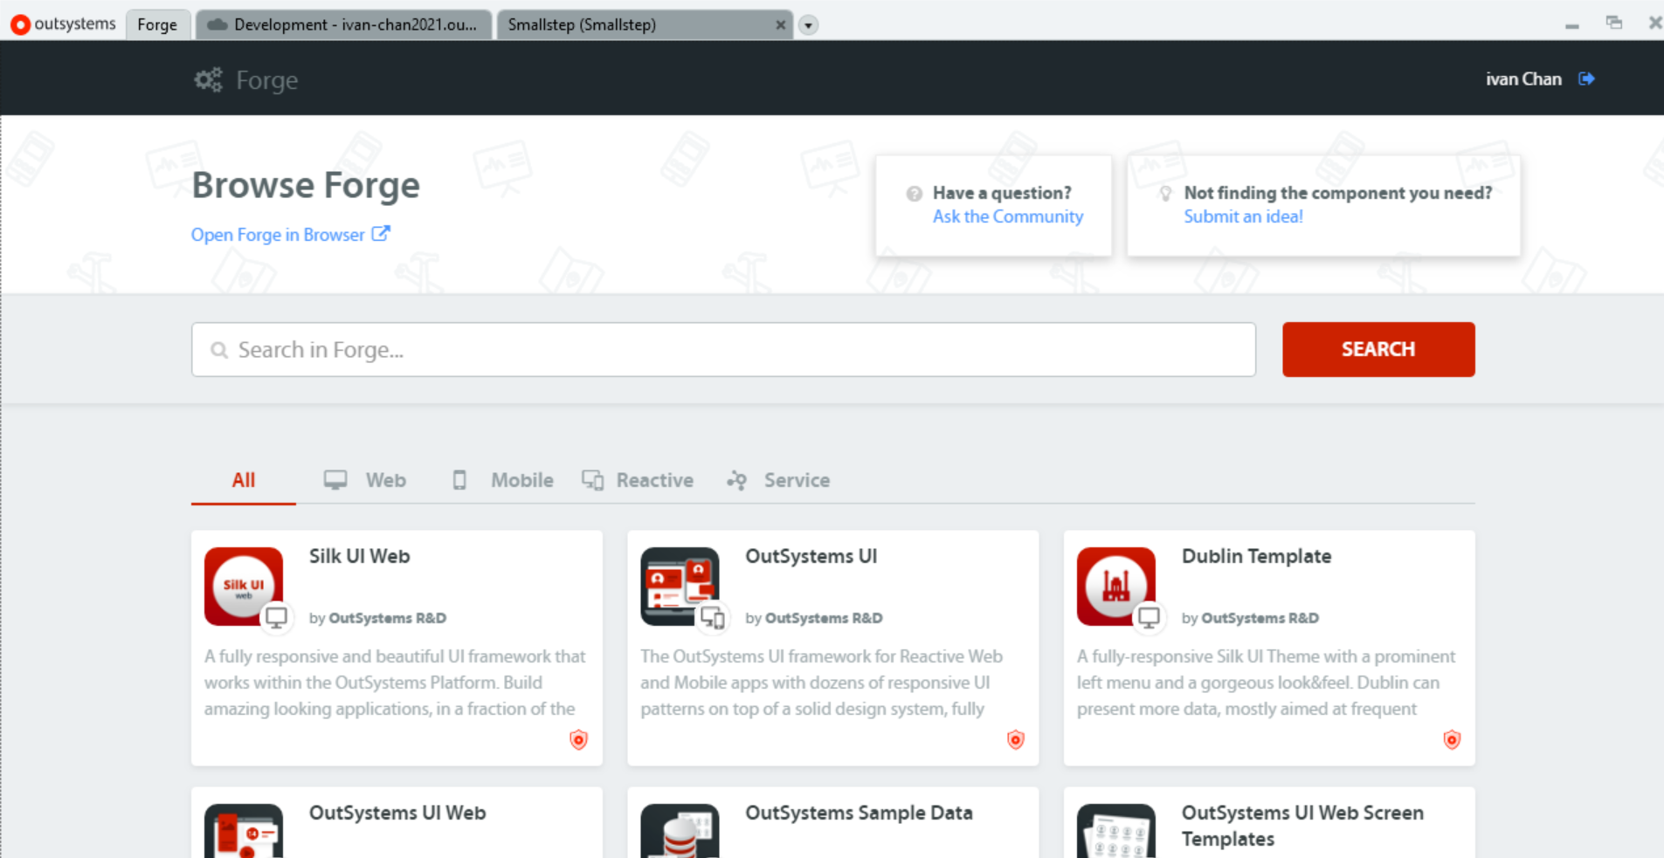Screen dimensions: 1664x858
Task: Click the Ask the Community link
Action: tap(1008, 216)
